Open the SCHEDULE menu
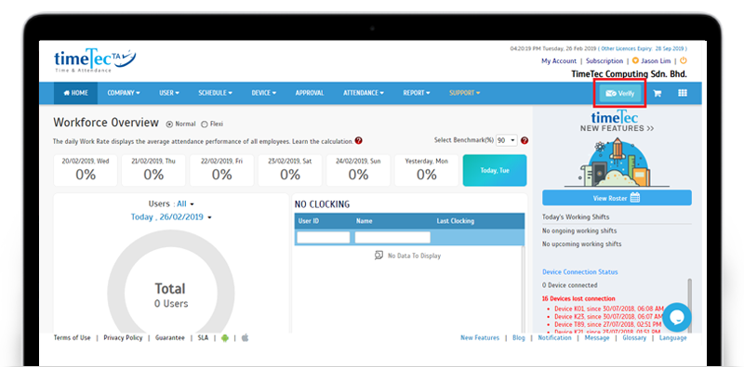744x367 pixels. click(215, 93)
